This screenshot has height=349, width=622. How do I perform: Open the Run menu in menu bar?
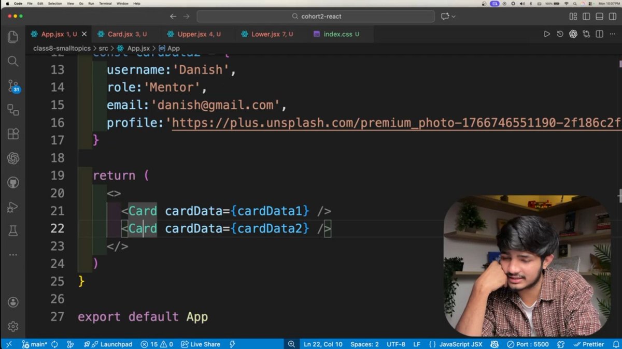tap(91, 4)
